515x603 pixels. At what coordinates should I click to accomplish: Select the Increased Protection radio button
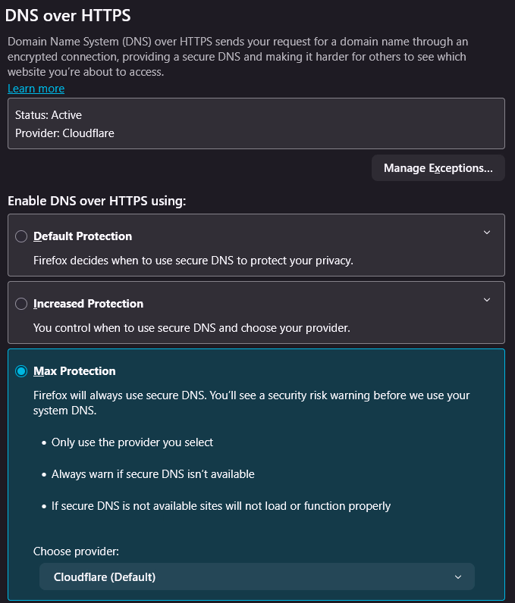(x=21, y=304)
